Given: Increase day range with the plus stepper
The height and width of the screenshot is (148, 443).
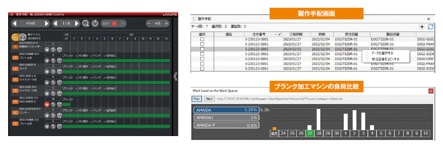Looking at the screenshot, I should (x=167, y=23).
